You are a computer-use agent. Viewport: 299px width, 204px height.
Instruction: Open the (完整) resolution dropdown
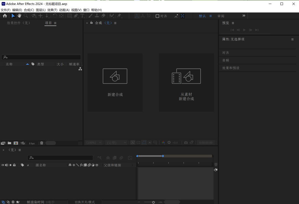[x=116, y=143]
